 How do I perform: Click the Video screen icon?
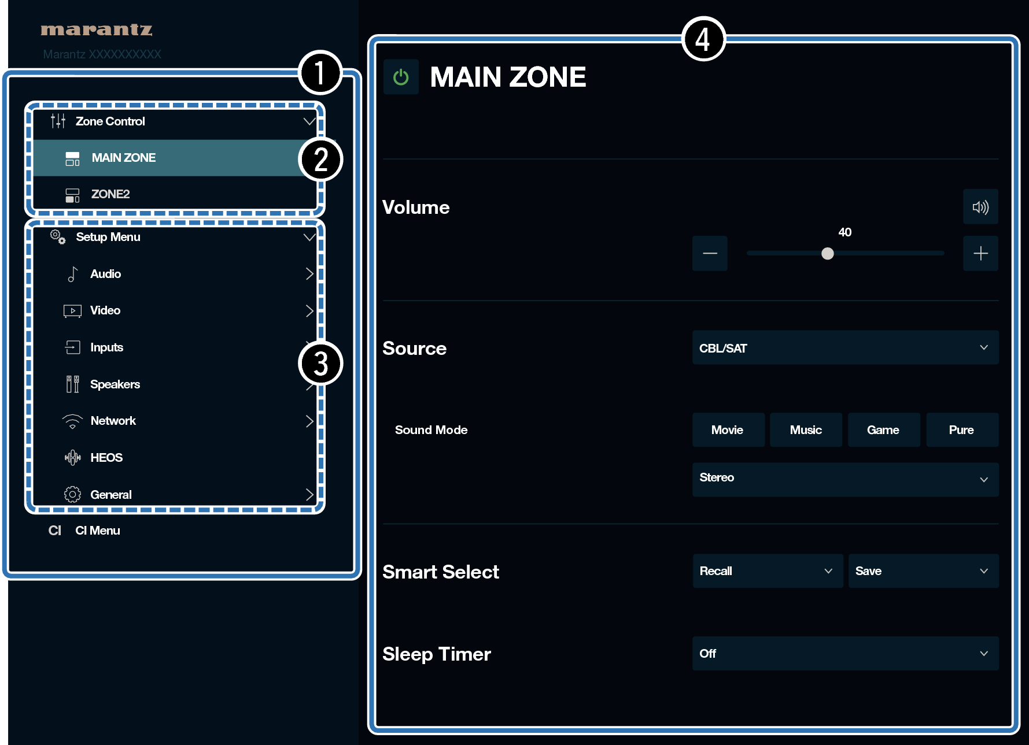(x=72, y=311)
